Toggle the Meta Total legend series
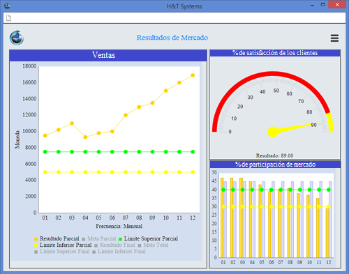The width and height of the screenshot is (349, 274). click(153, 245)
